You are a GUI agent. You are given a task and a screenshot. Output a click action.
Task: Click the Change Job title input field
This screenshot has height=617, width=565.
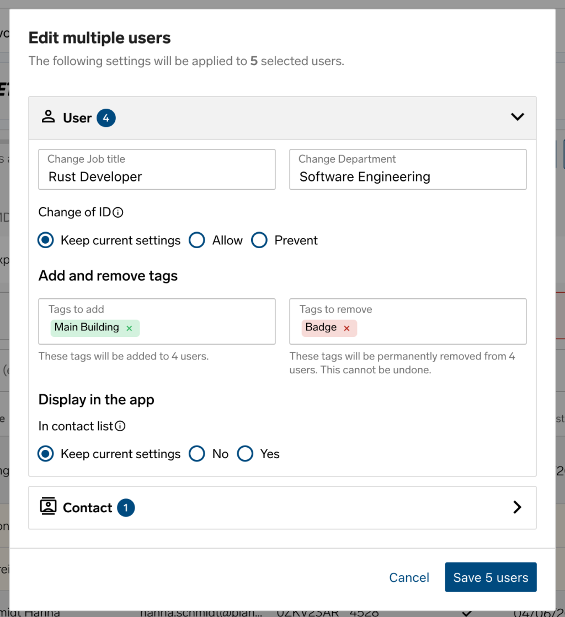[x=157, y=176]
